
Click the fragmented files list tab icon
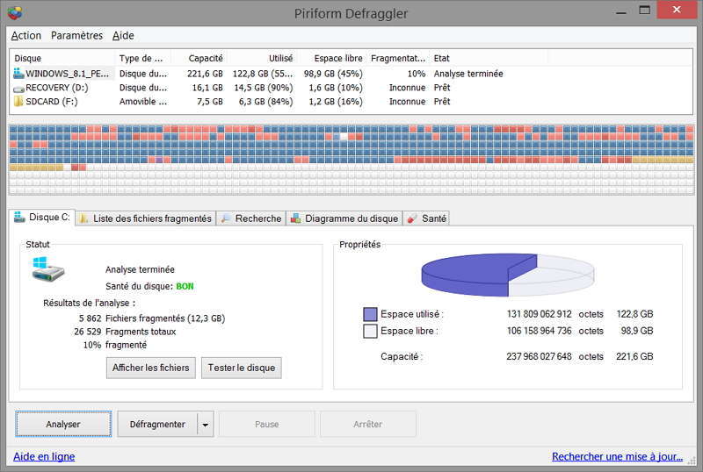(83, 218)
